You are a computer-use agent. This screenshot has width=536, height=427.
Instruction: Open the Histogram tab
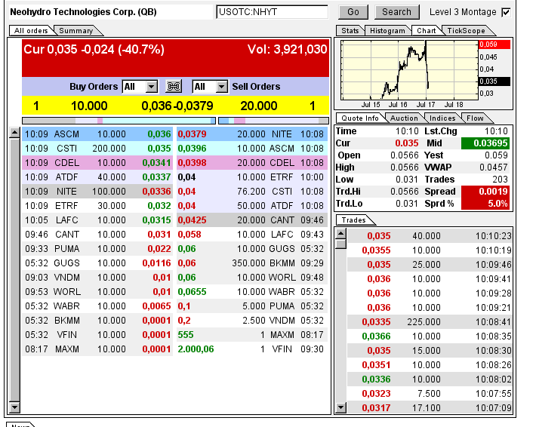tap(387, 30)
